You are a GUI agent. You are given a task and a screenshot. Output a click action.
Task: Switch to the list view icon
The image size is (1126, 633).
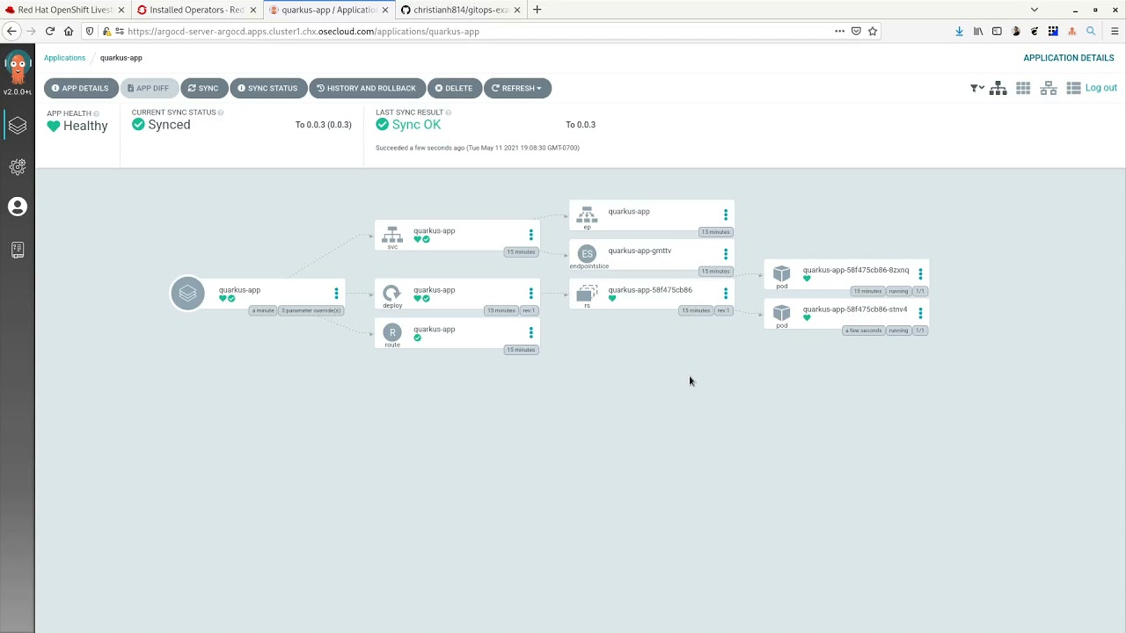point(1073,88)
